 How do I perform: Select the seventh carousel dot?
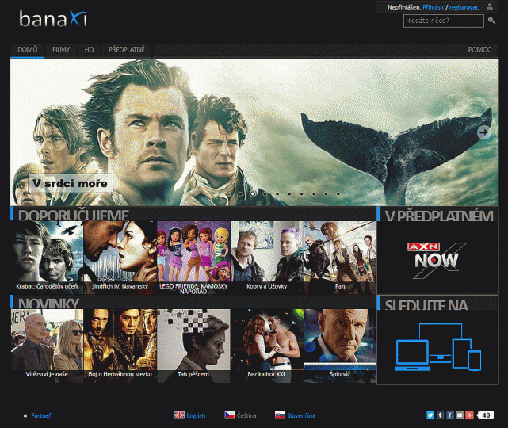point(314,193)
